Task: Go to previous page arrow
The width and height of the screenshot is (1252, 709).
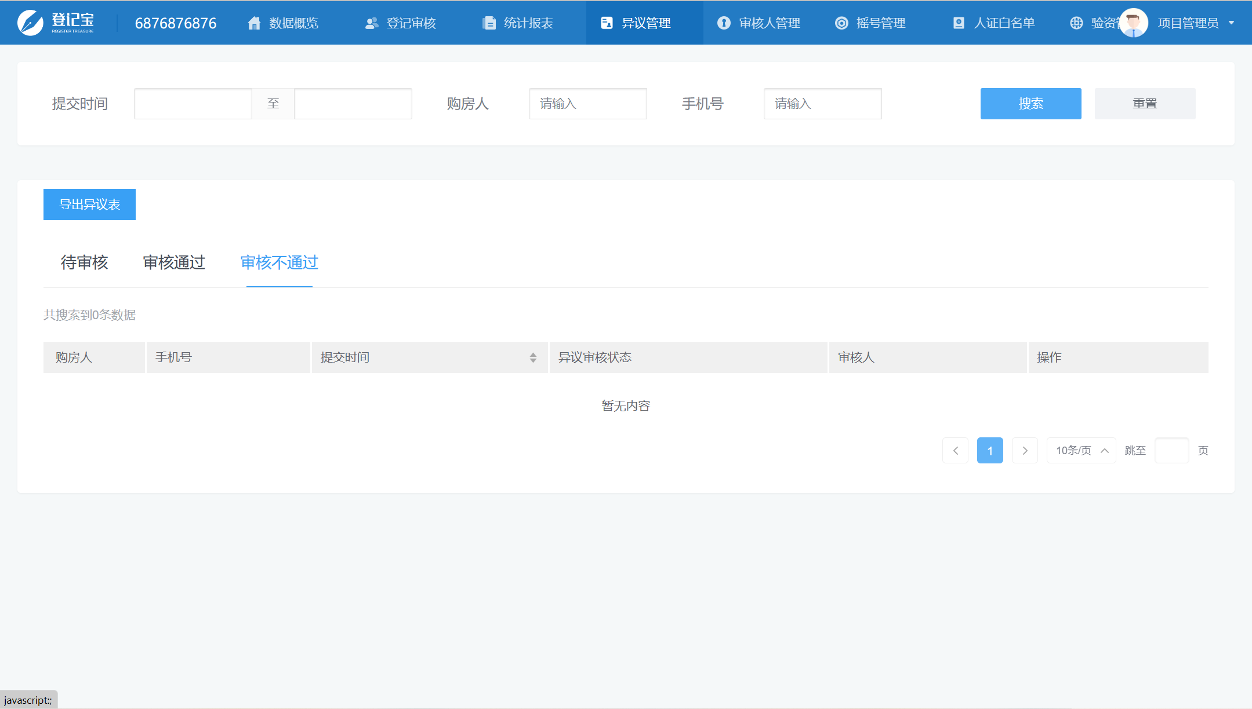Action: [955, 450]
